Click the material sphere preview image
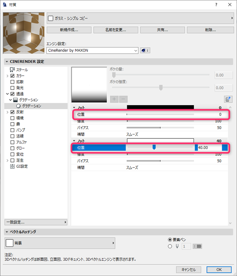237x276 pixels. click(x=24, y=33)
